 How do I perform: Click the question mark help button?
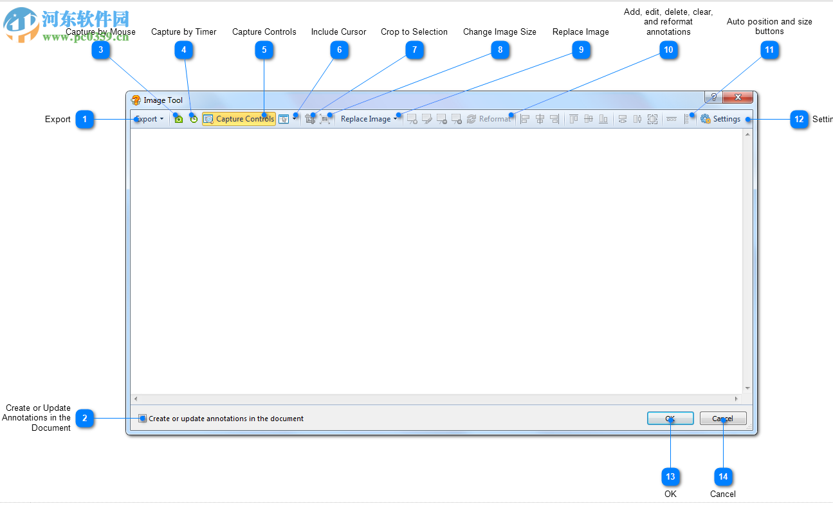(713, 97)
